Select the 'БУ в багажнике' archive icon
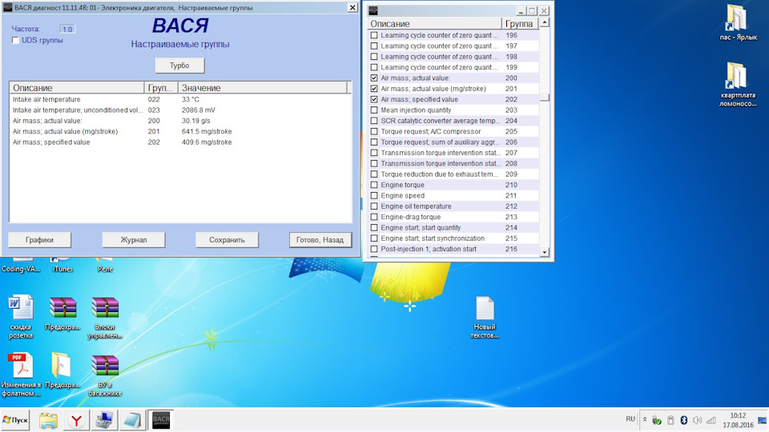This screenshot has height=432, width=769. (x=105, y=375)
